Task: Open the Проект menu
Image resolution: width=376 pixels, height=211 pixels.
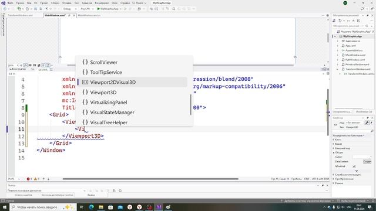Action: tap(44, 3)
